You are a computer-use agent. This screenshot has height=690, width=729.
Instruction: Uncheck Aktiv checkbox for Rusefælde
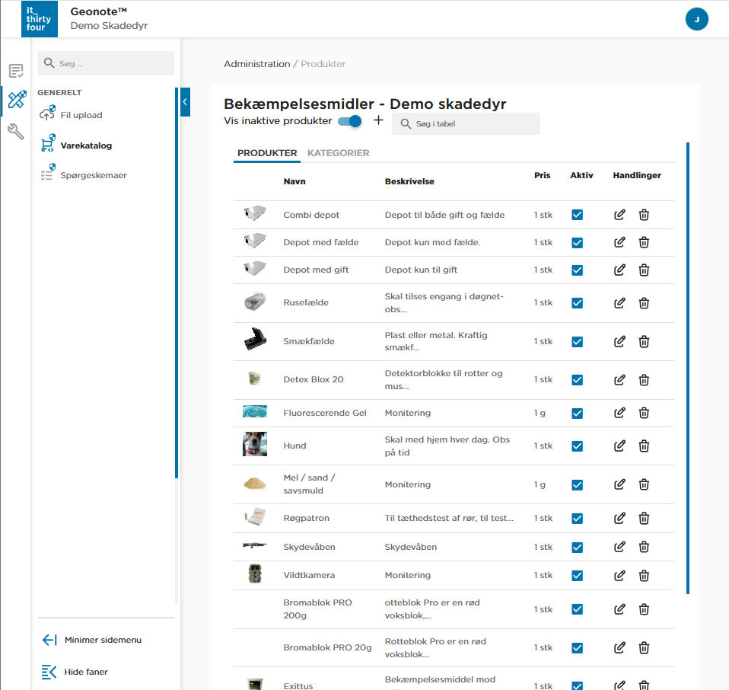[577, 302]
